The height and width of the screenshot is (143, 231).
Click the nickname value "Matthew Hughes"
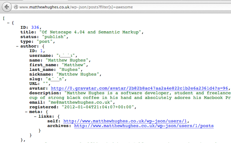click(78, 74)
